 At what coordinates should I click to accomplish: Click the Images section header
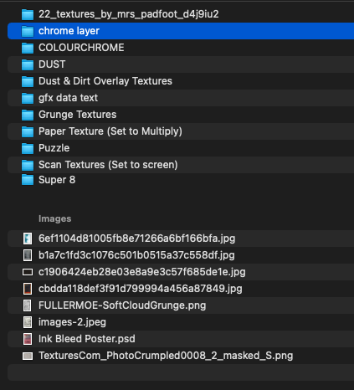click(x=55, y=219)
